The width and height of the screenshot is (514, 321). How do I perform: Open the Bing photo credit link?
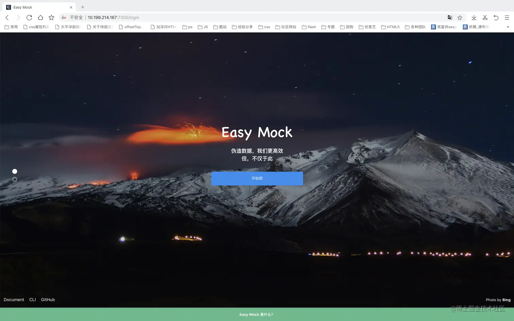click(506, 300)
